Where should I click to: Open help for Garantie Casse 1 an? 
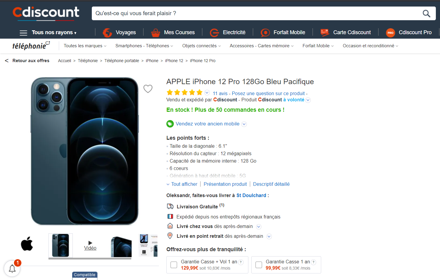313,262
